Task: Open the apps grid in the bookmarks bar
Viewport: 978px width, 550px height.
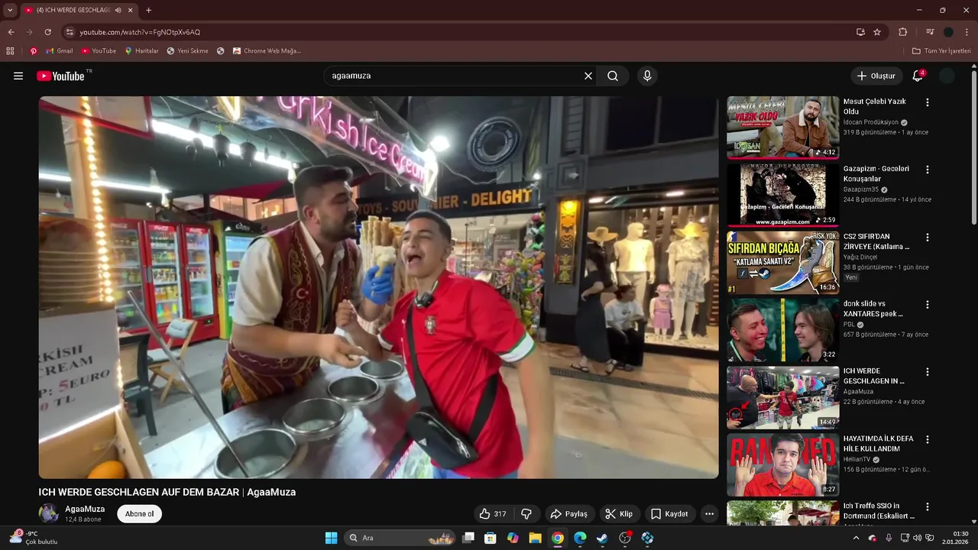Action: pos(10,51)
